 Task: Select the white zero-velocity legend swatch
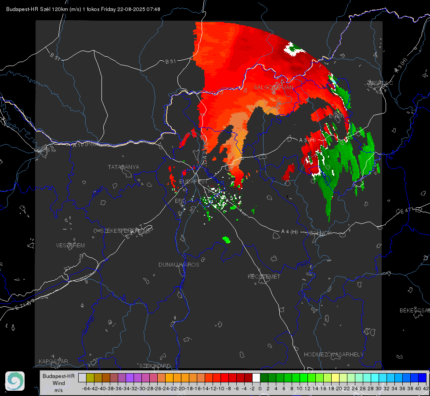tap(256, 378)
